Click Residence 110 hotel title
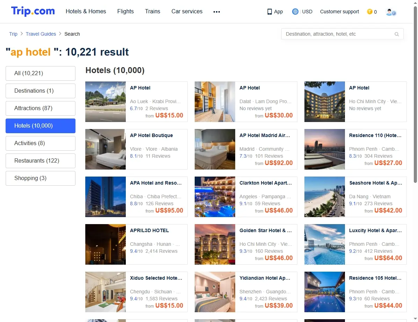The width and height of the screenshot is (418, 322). [375, 135]
